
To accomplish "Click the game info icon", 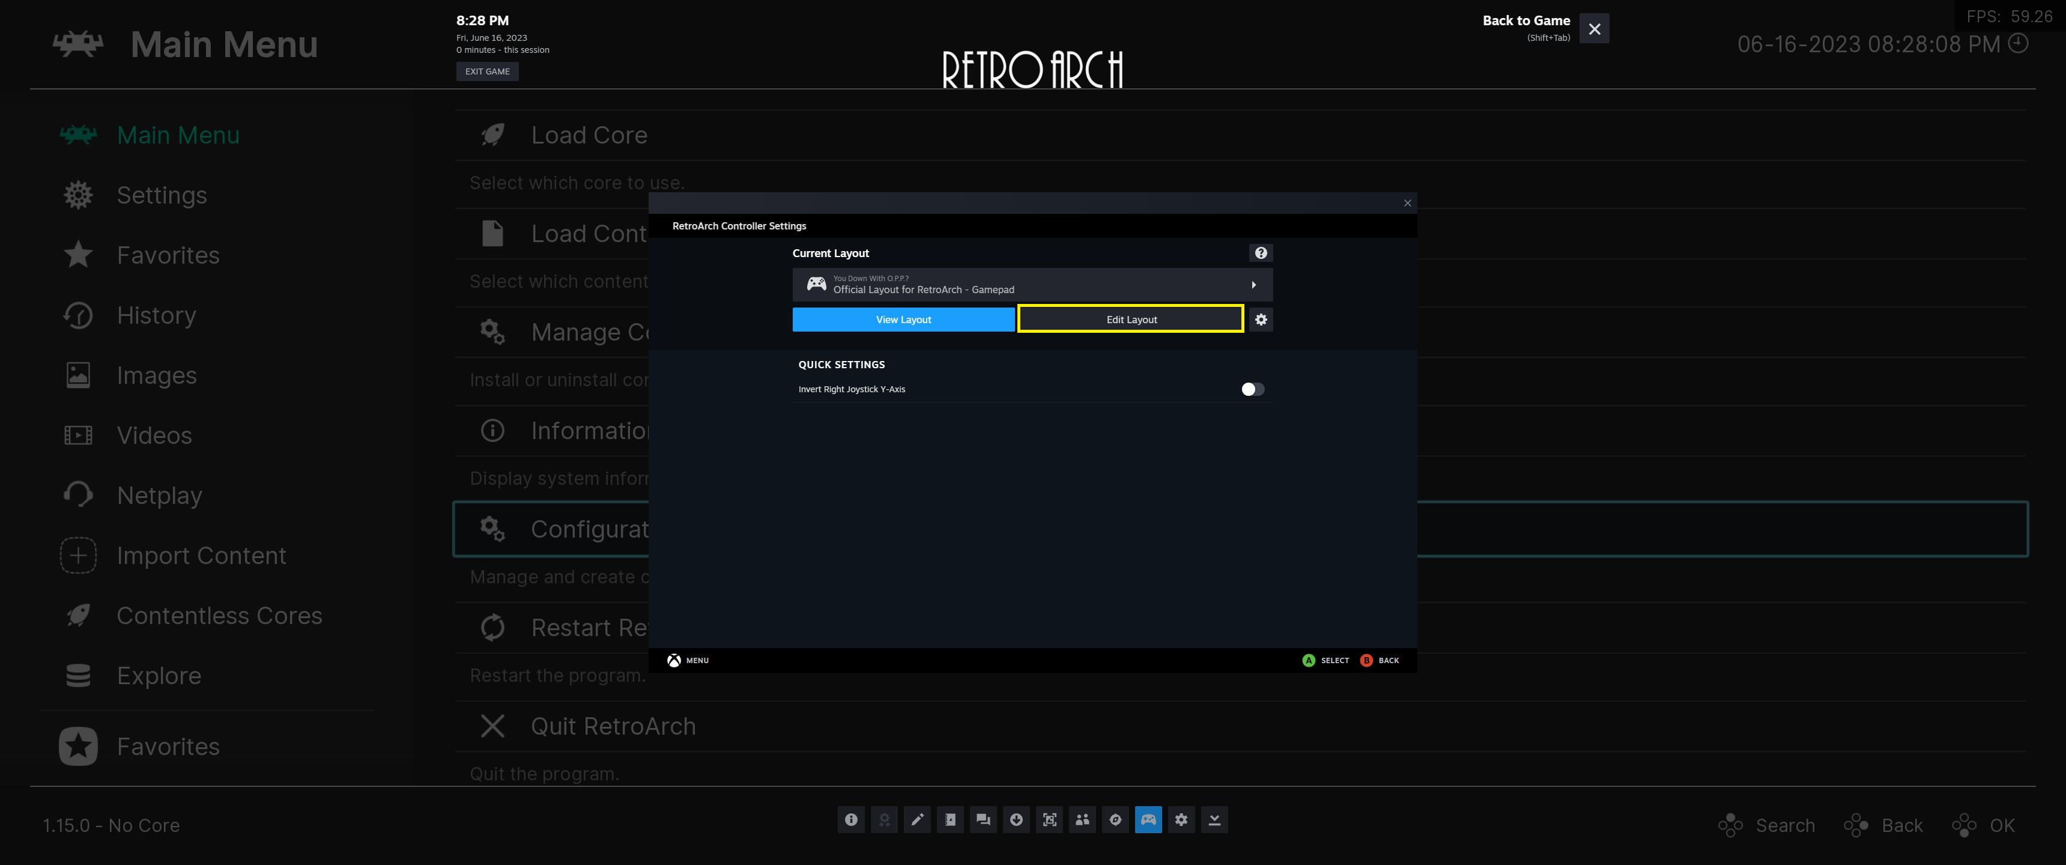I will 851,819.
